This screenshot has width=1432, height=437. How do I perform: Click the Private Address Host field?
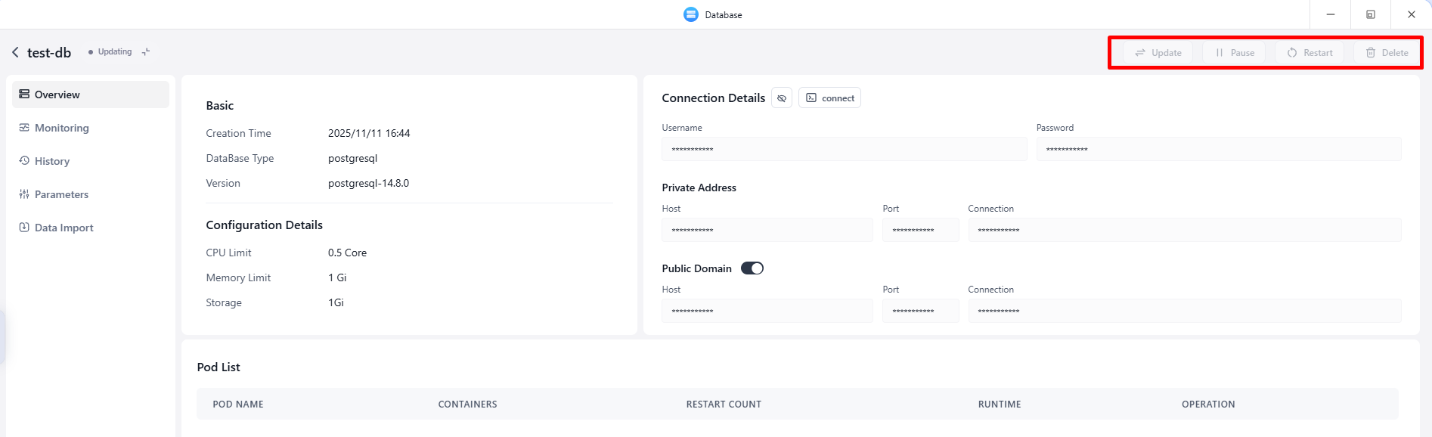click(767, 231)
